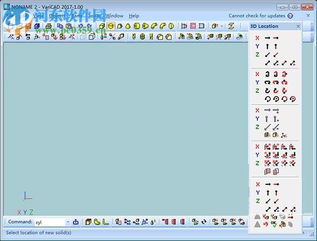
Task: Click the blue execute-command arrow icon
Action: pyautogui.click(x=76, y=222)
